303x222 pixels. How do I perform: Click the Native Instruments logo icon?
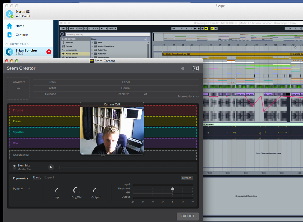[x=196, y=68]
